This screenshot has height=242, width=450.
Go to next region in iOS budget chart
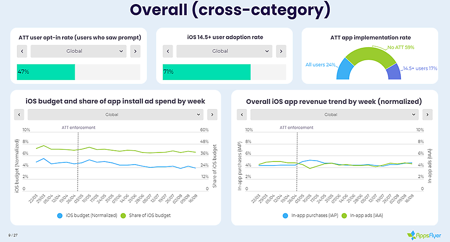point(212,115)
